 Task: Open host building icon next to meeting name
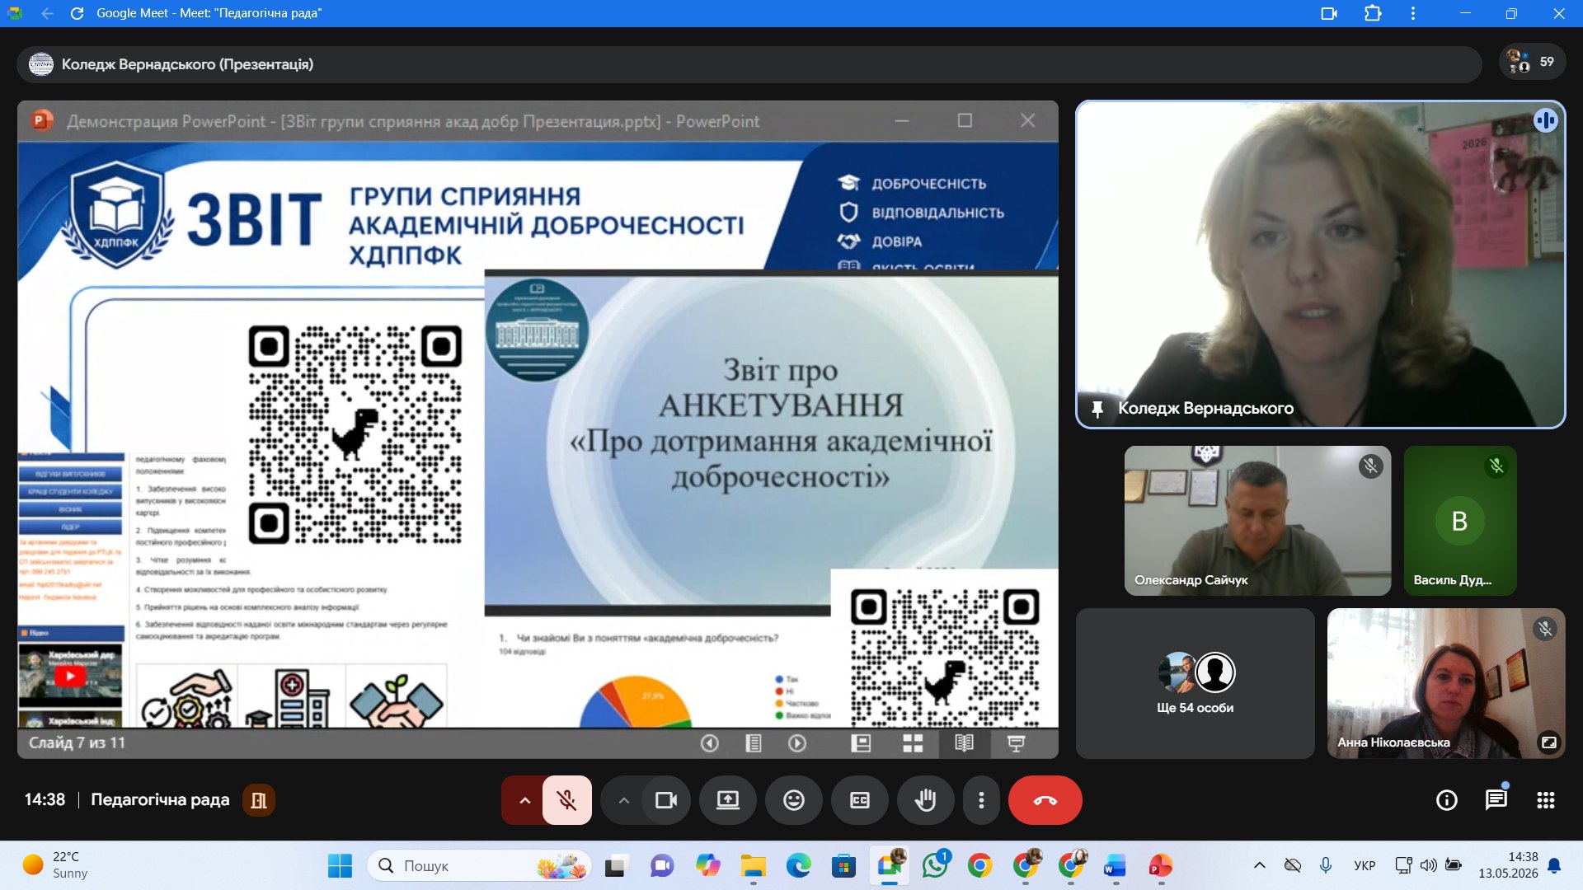(259, 800)
